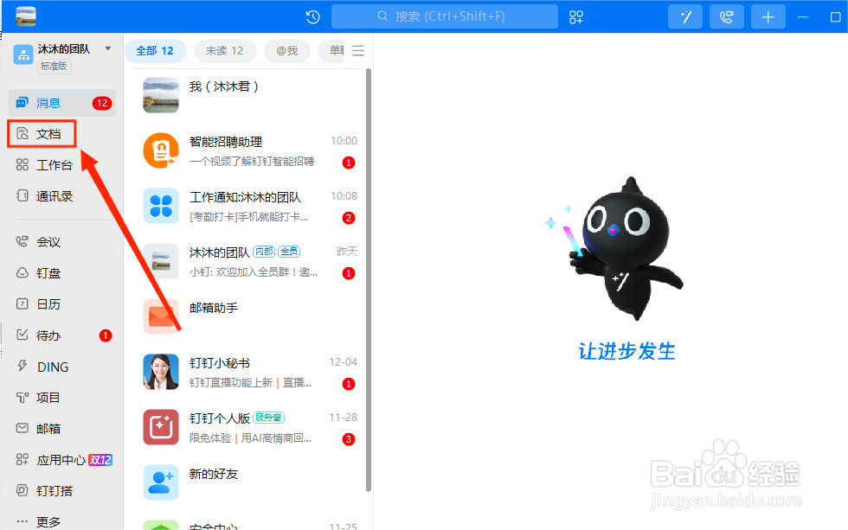Select the 未读 12 unread tab
Viewport: 848px width, 530px height.
[x=224, y=51]
